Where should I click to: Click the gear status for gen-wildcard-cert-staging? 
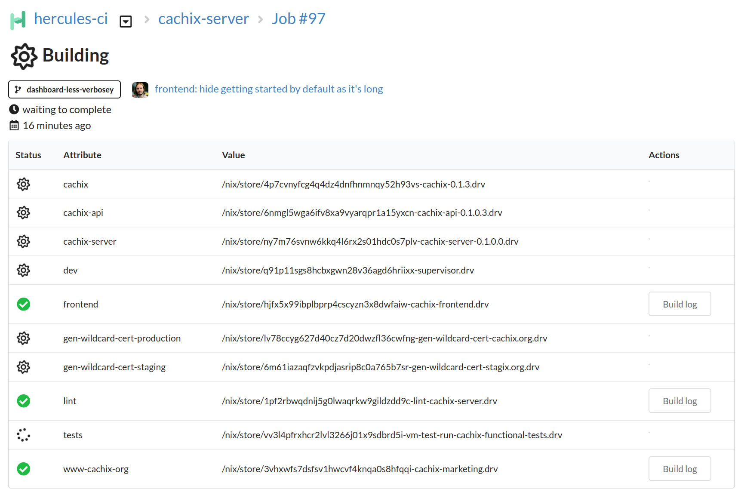click(x=24, y=367)
